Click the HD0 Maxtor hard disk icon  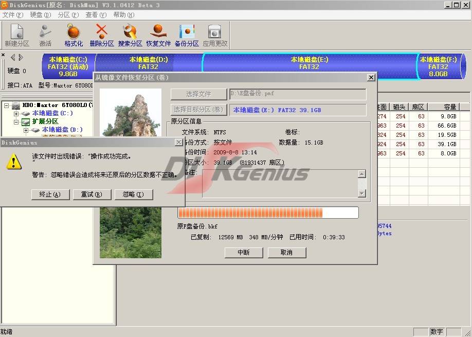pyautogui.click(x=16, y=105)
